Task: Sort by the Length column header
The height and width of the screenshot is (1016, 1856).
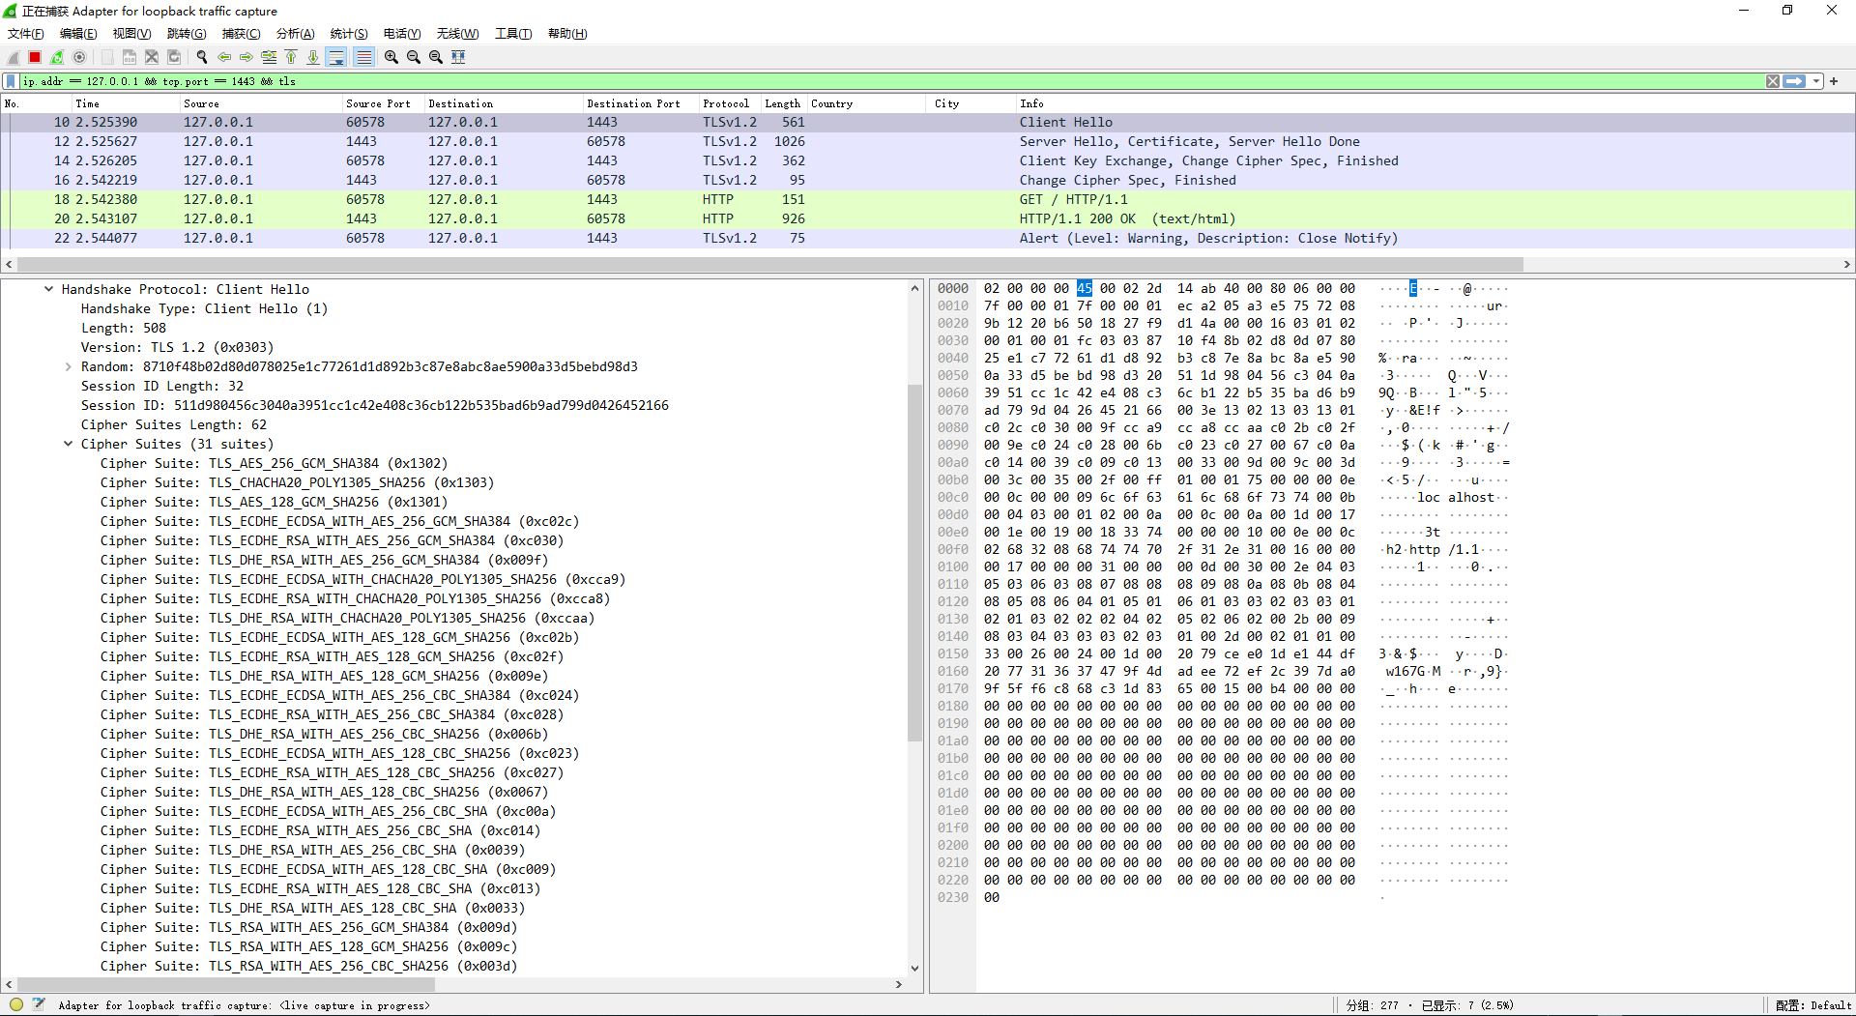Action: pos(784,103)
